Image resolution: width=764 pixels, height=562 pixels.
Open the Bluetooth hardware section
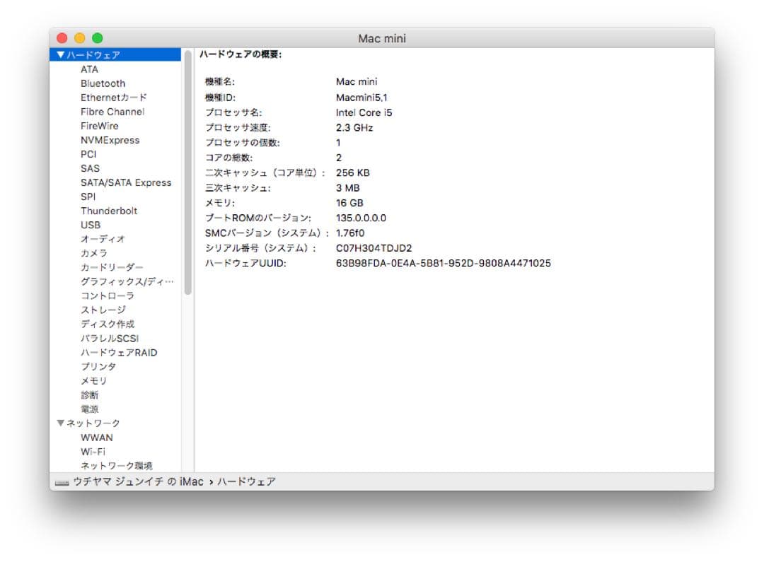[x=103, y=83]
